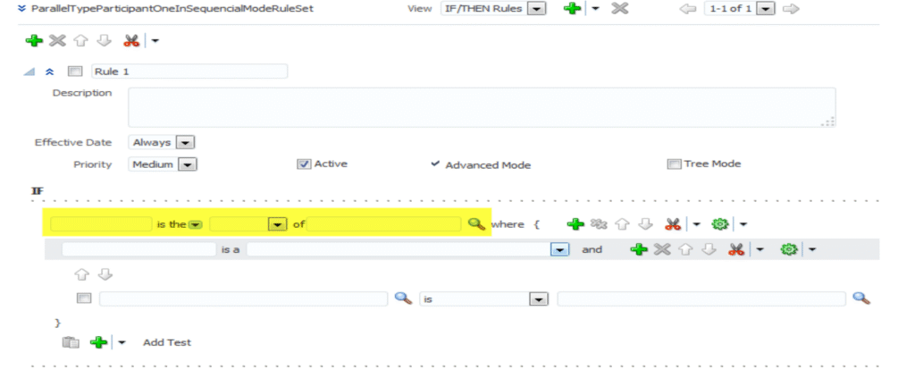Open arrow menu beside gear on 'and' row
The height and width of the screenshot is (378, 915).
[811, 250]
